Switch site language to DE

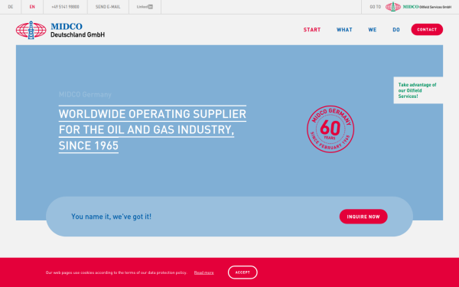[x=11, y=7]
